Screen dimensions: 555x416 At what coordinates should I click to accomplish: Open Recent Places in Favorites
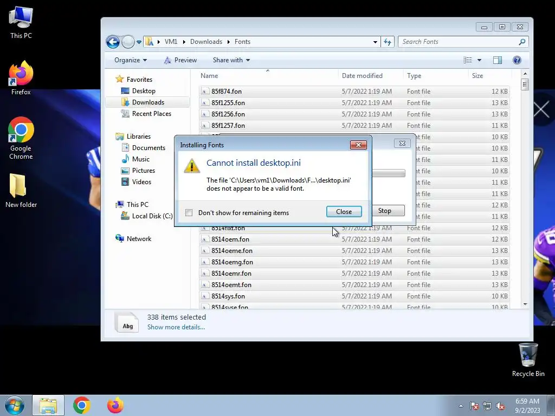[x=152, y=114]
